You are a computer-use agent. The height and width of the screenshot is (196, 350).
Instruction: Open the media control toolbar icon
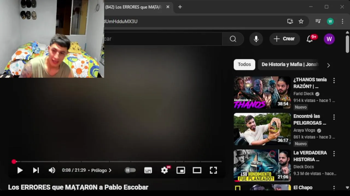click(x=318, y=21)
